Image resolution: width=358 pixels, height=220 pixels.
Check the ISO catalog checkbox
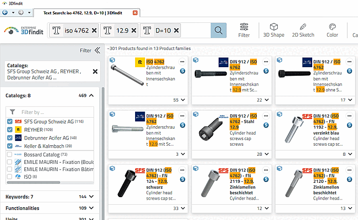point(10,177)
